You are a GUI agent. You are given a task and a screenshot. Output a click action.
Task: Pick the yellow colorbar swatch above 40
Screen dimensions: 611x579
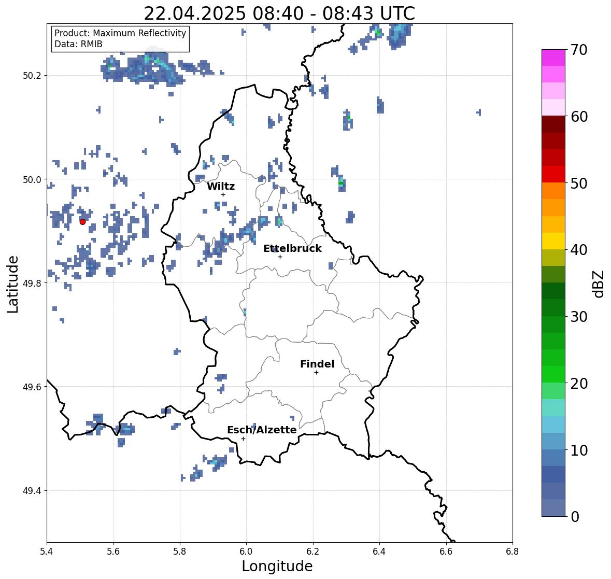tap(553, 241)
